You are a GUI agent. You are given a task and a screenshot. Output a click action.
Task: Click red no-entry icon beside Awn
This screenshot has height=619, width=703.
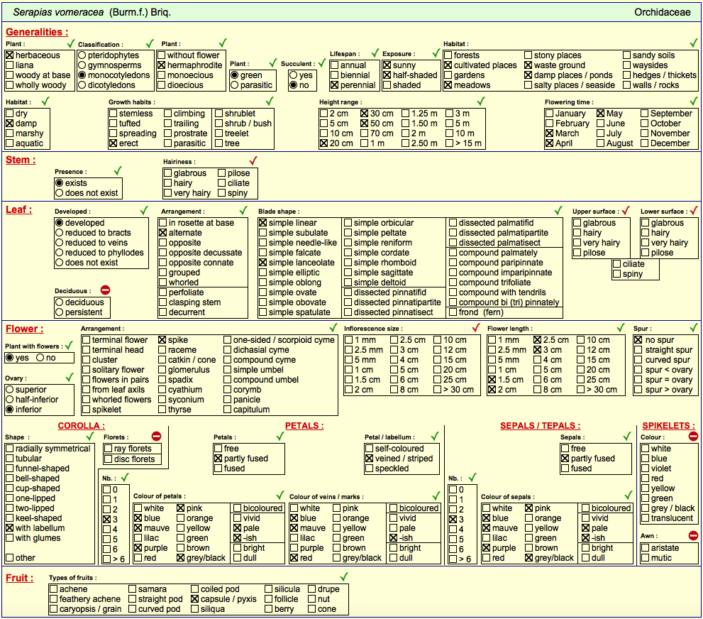[693, 535]
